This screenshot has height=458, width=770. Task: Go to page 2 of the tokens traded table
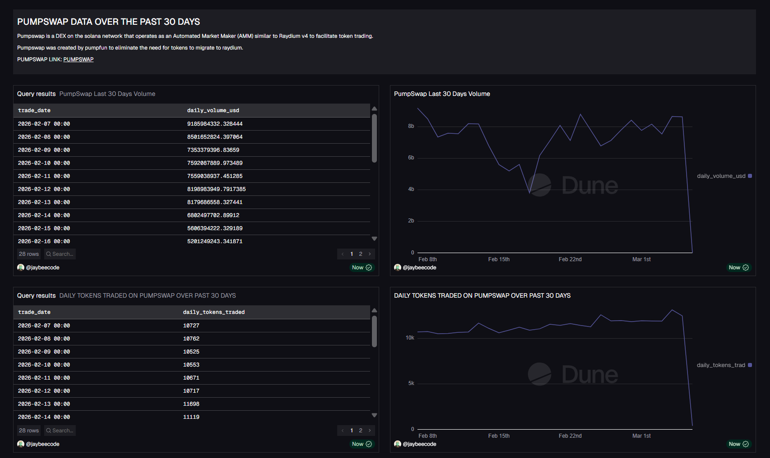(x=361, y=431)
